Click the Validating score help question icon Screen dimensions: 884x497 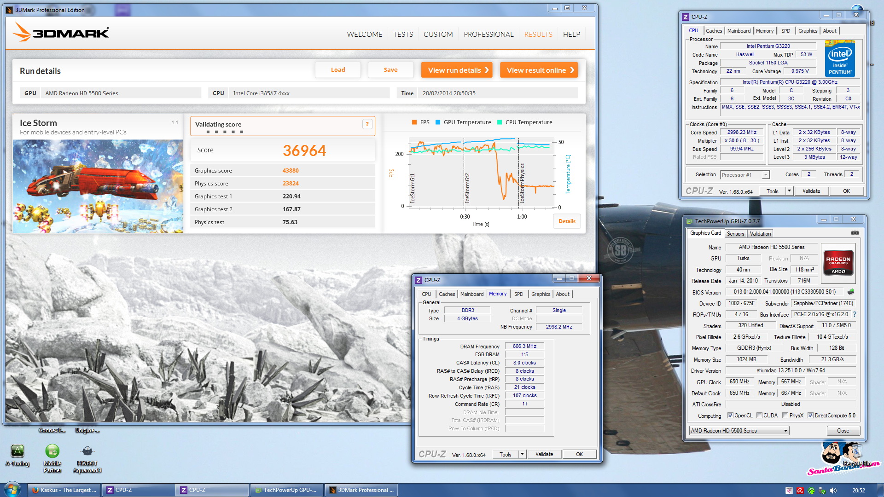[367, 124]
